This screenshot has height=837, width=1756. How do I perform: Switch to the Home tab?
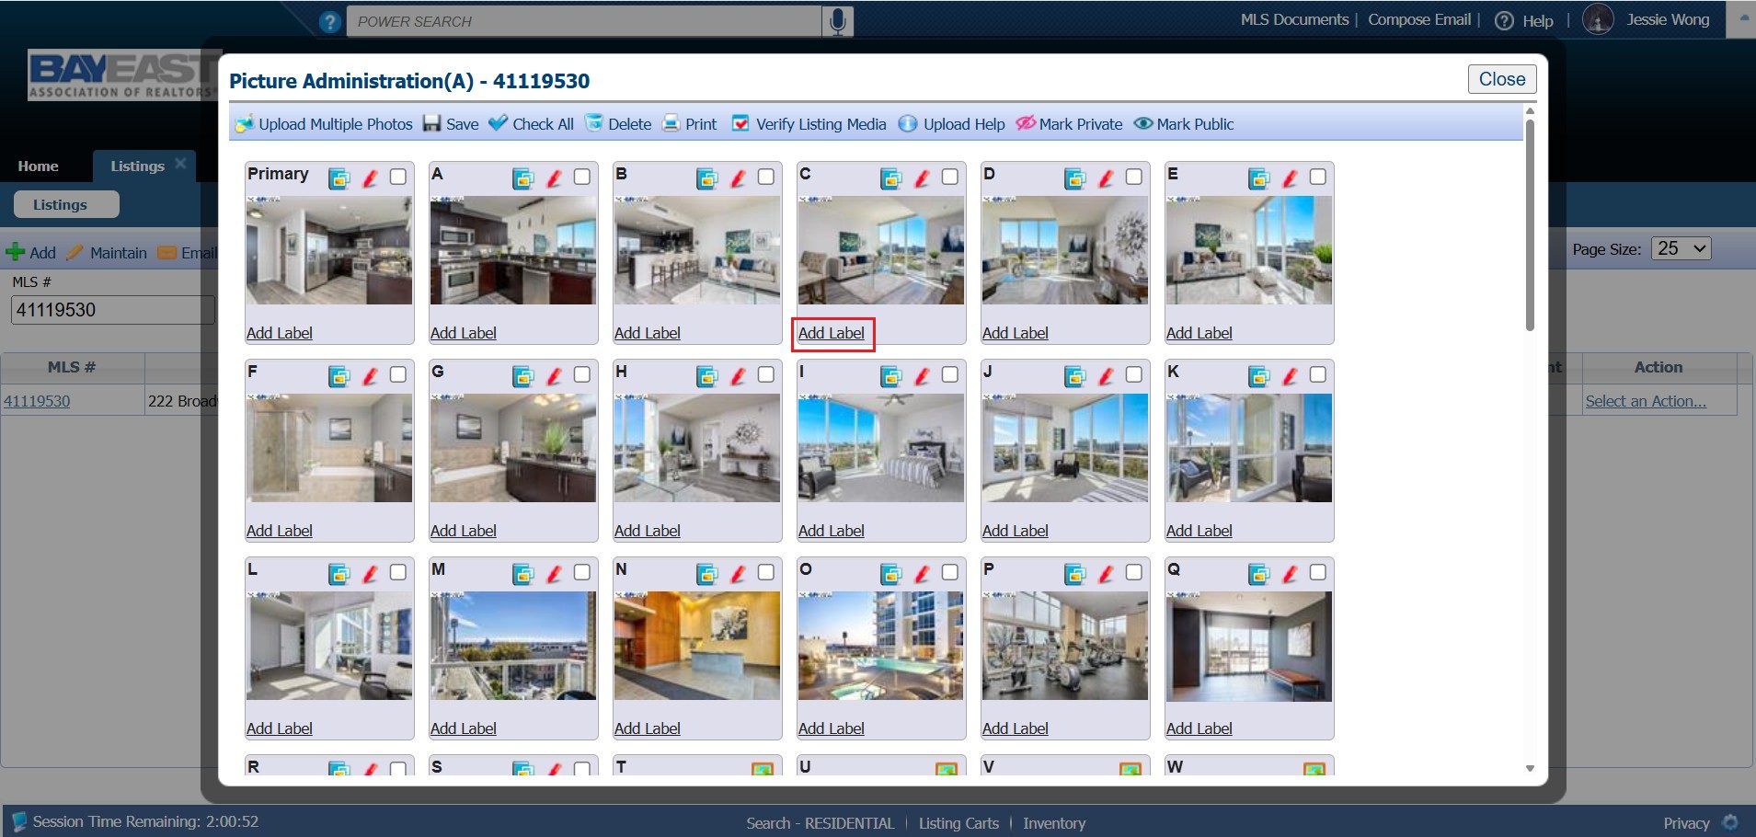38,166
